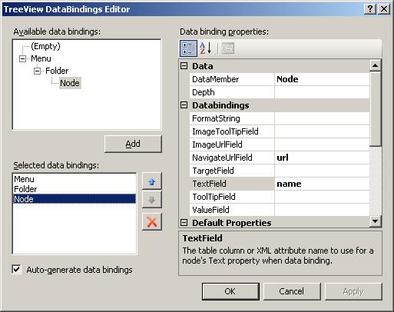Viewport: 394px width, 312px height.
Task: Select Menu in available bindings tree
Action: coord(41,58)
